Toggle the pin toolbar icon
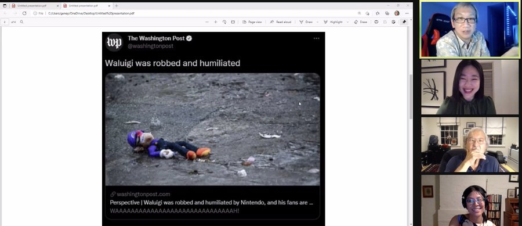The width and height of the screenshot is (522, 226). point(404,22)
